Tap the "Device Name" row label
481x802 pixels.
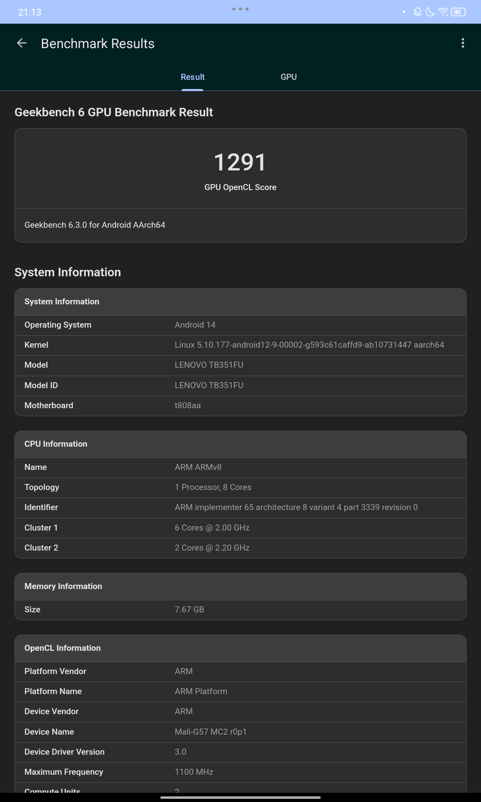coord(49,732)
